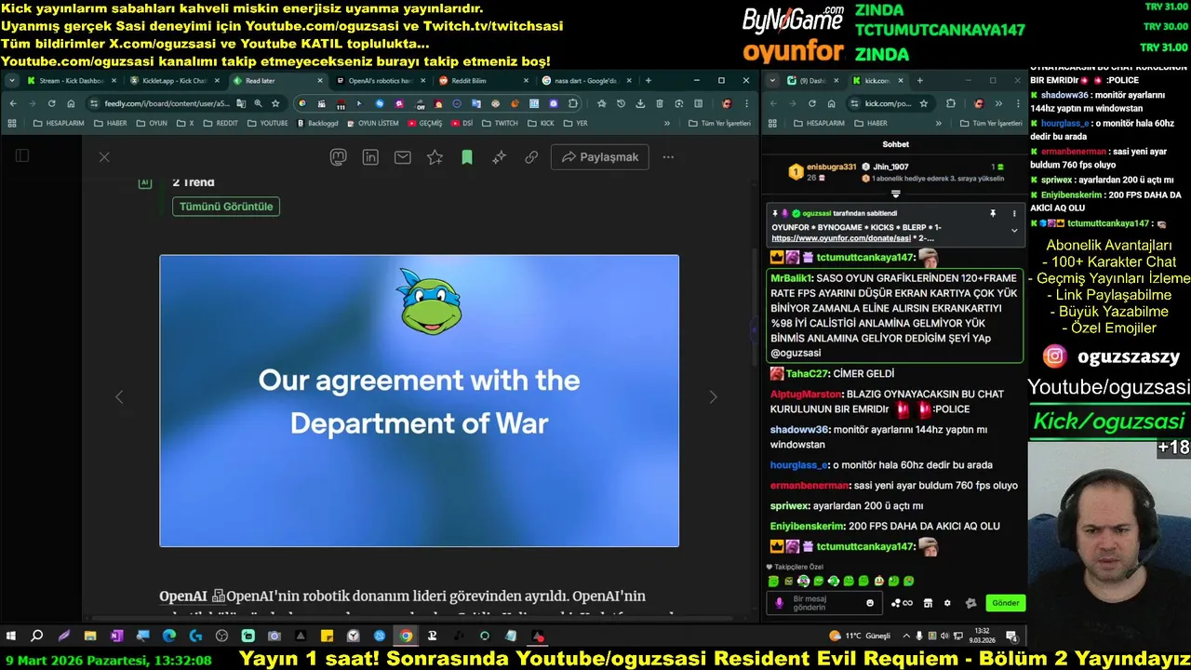Click kick.com address bar in right browser
Image resolution: width=1191 pixels, height=670 pixels.
(889, 103)
